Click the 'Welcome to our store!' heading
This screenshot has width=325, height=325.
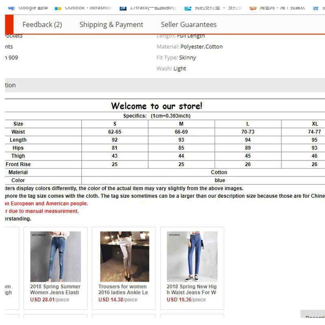click(x=156, y=106)
